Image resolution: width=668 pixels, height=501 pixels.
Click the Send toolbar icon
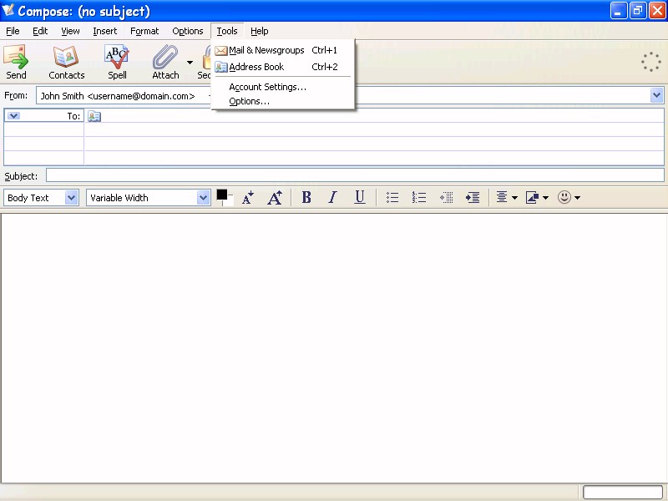[16, 62]
